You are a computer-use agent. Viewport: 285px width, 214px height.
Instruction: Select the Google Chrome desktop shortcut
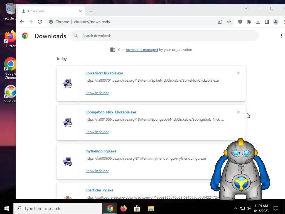tap(10, 69)
